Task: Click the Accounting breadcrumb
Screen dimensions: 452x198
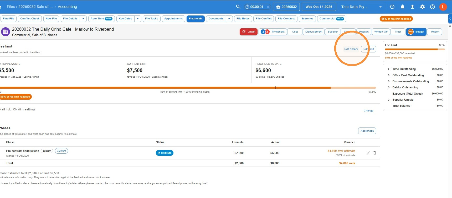Action: point(67,7)
